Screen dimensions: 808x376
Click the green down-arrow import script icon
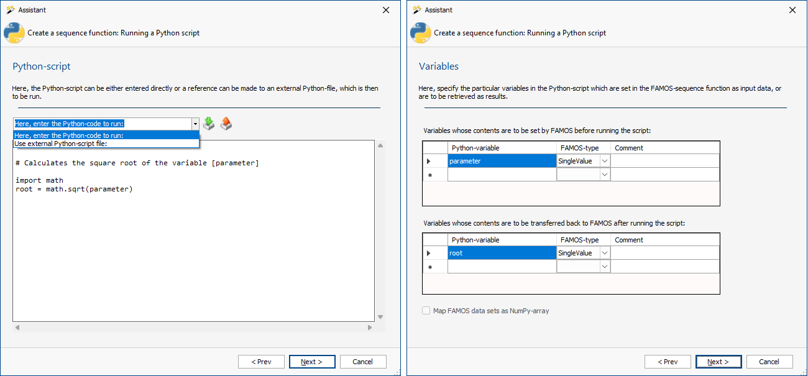tap(209, 124)
